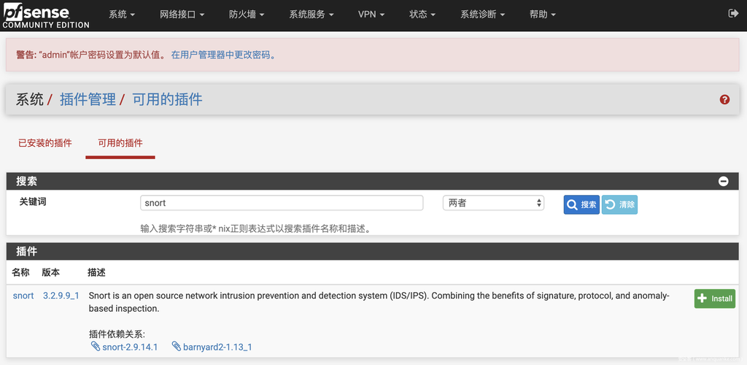Open the 系统服务 menu

[311, 15]
